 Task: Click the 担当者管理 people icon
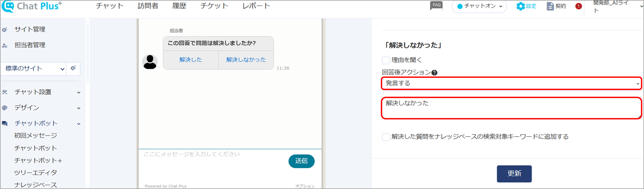[5, 46]
